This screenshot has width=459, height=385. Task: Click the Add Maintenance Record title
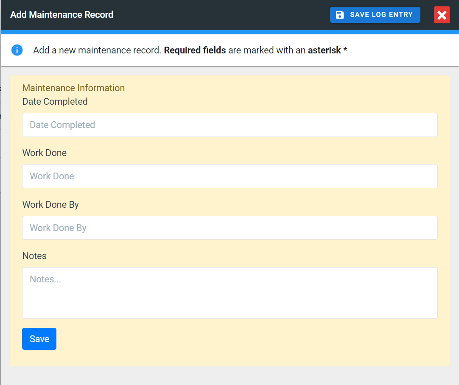point(62,15)
